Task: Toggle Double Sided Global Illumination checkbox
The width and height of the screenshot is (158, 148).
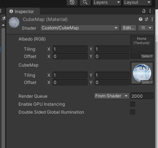Action: (x=133, y=112)
